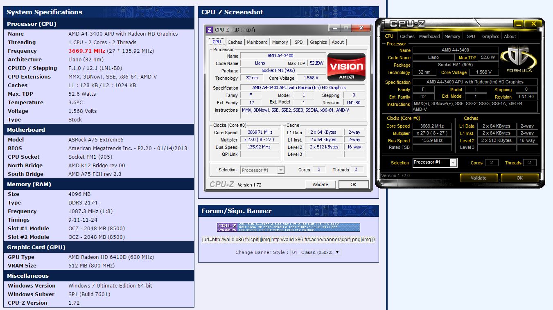Click the yellow Validate button in dark CPU-Z
This screenshot has width=553, height=310.
(x=479, y=178)
